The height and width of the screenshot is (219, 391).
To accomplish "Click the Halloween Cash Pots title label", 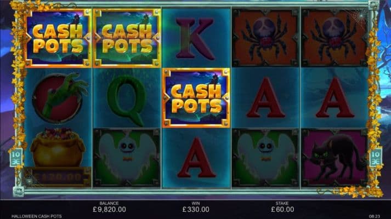I will tap(37, 216).
